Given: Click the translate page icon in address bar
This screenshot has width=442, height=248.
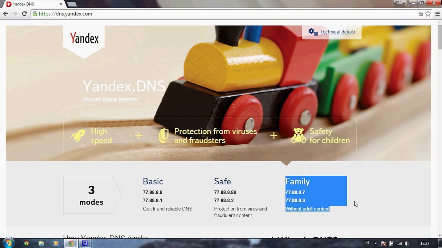Looking at the screenshot, I should tap(421, 14).
